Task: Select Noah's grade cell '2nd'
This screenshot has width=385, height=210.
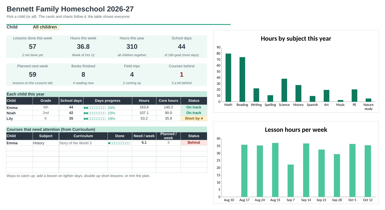Action: click(46, 113)
